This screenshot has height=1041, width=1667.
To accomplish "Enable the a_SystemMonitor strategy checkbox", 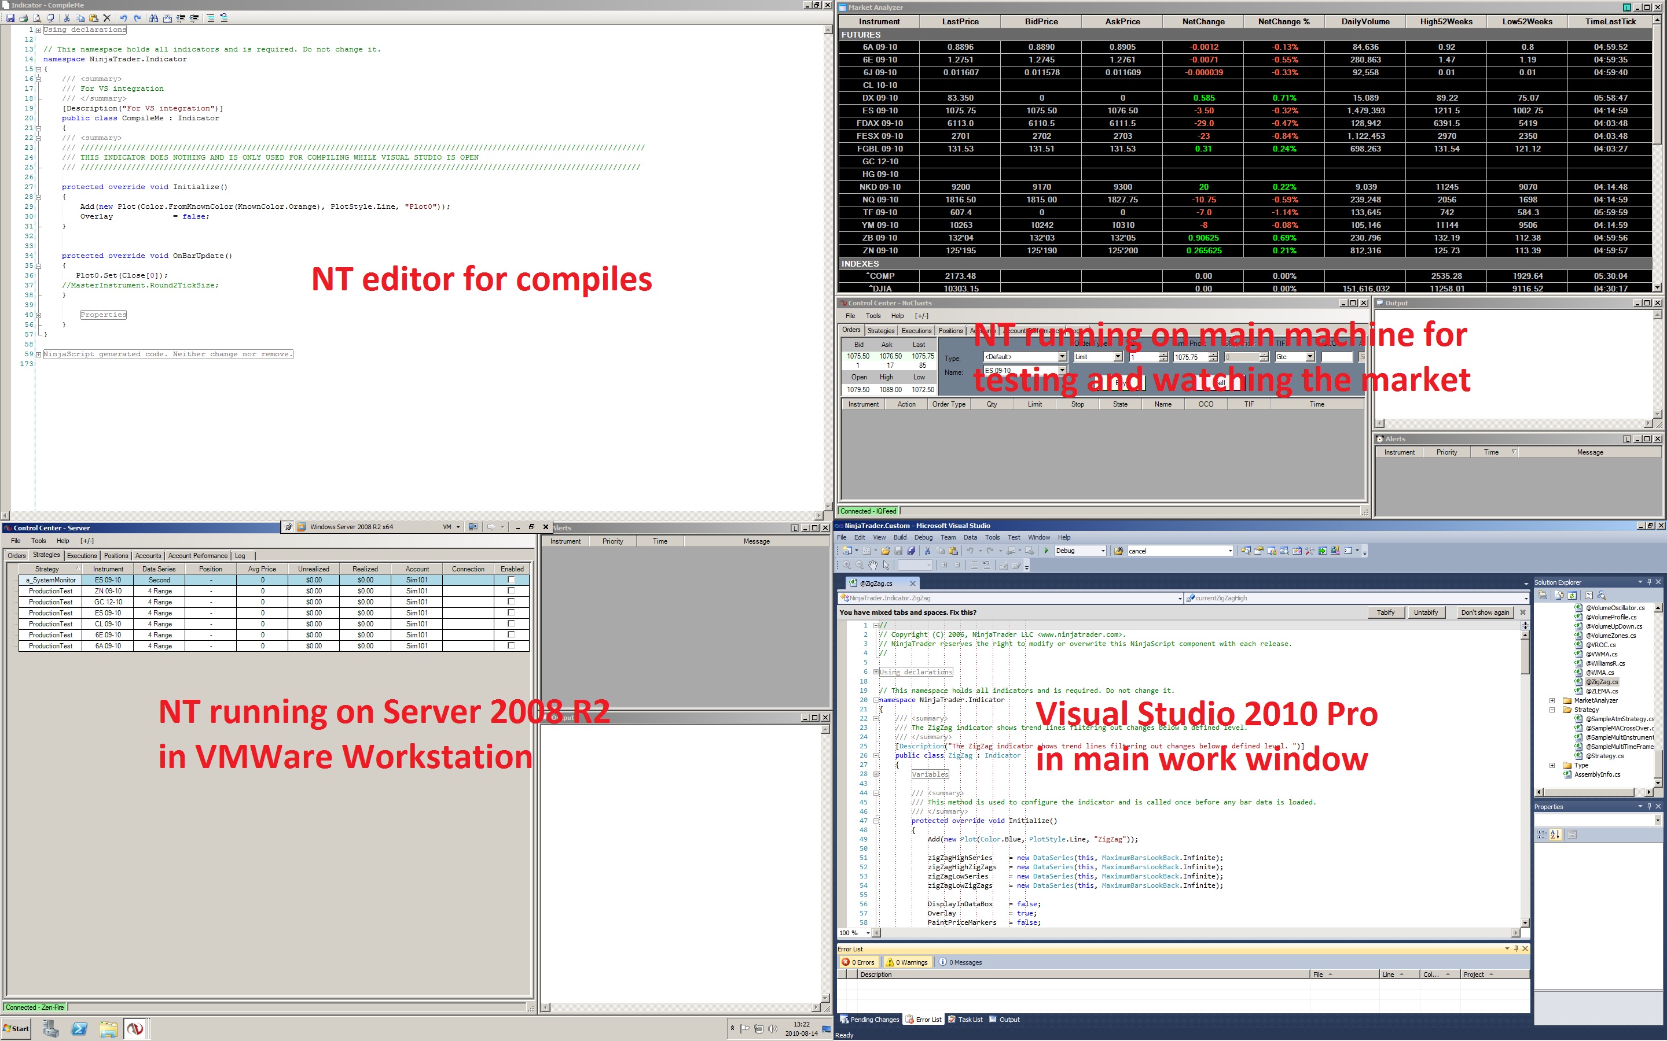I will pyautogui.click(x=511, y=579).
